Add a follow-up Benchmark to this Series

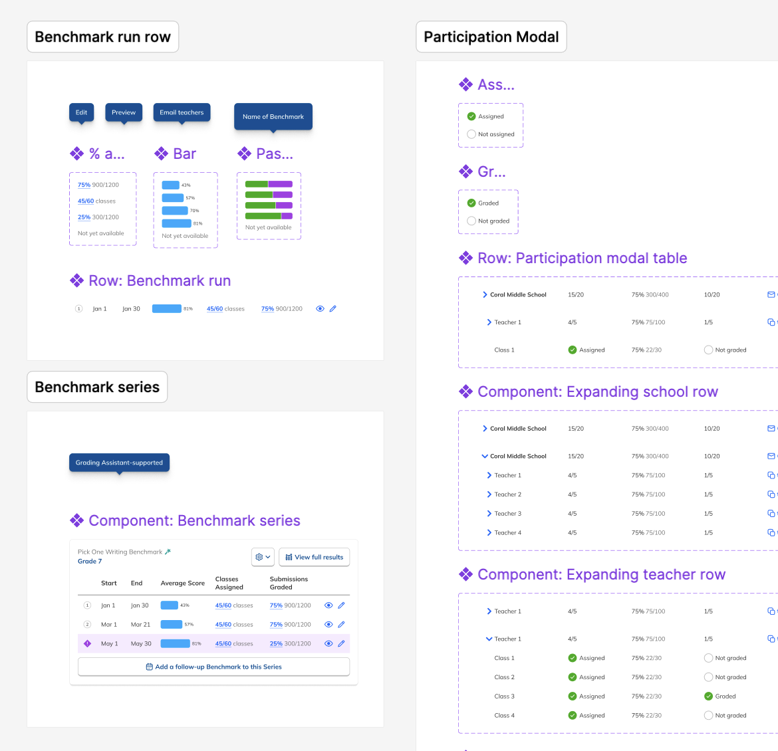tap(213, 667)
